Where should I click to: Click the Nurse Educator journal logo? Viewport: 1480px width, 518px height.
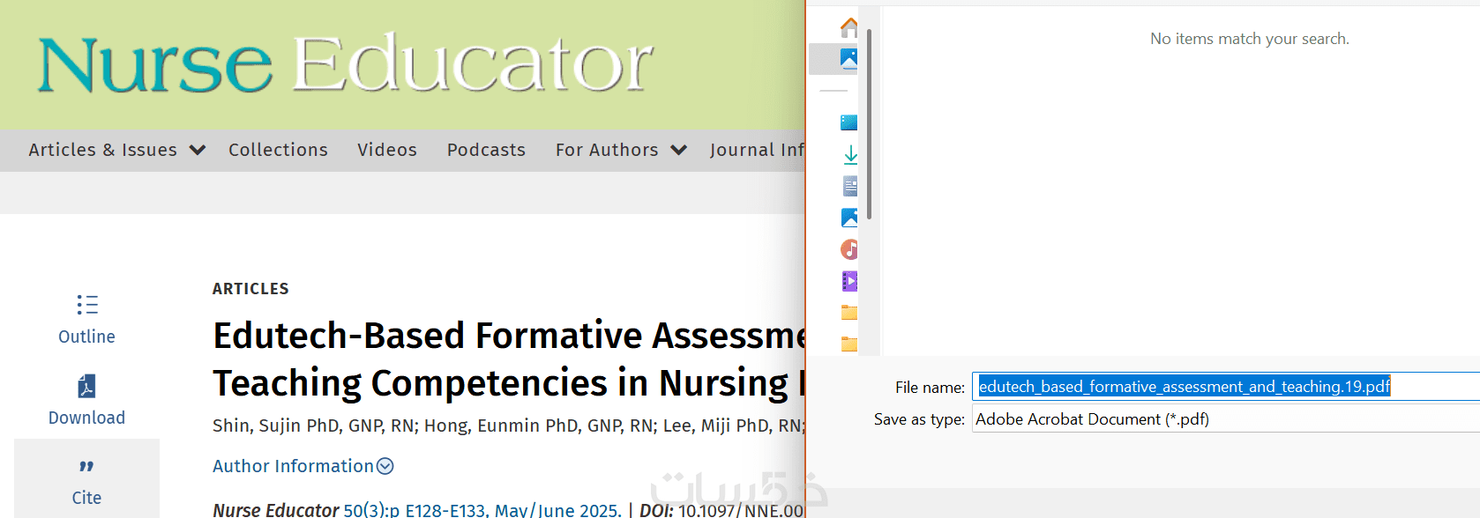pos(345,65)
